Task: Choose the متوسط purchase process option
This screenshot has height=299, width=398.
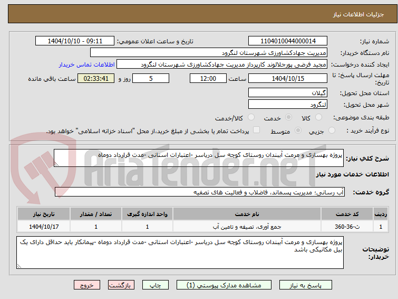Action: coord(298,130)
